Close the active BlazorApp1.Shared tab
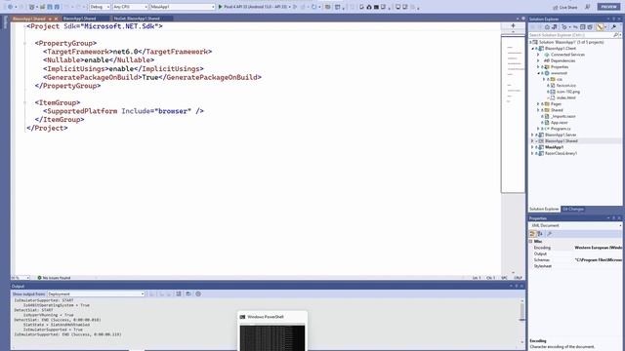The width and height of the screenshot is (625, 351). 56,19
